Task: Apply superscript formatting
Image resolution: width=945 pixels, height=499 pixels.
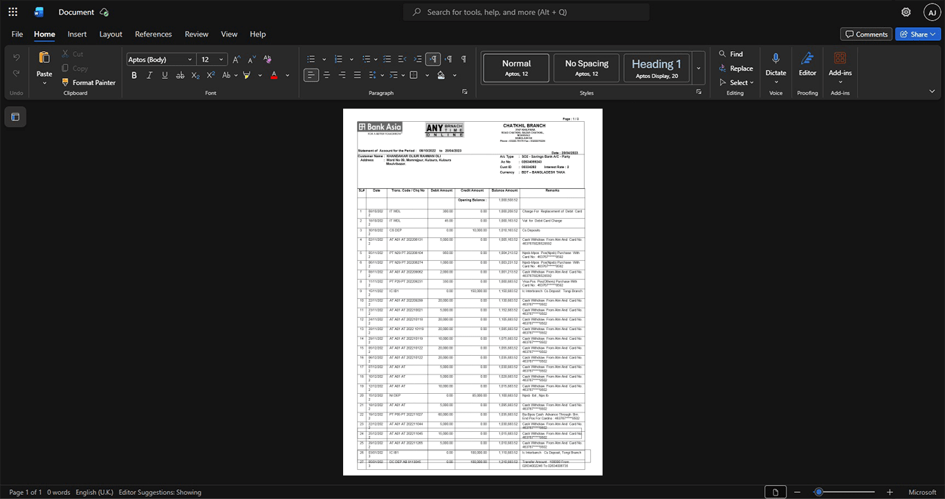Action: point(210,75)
